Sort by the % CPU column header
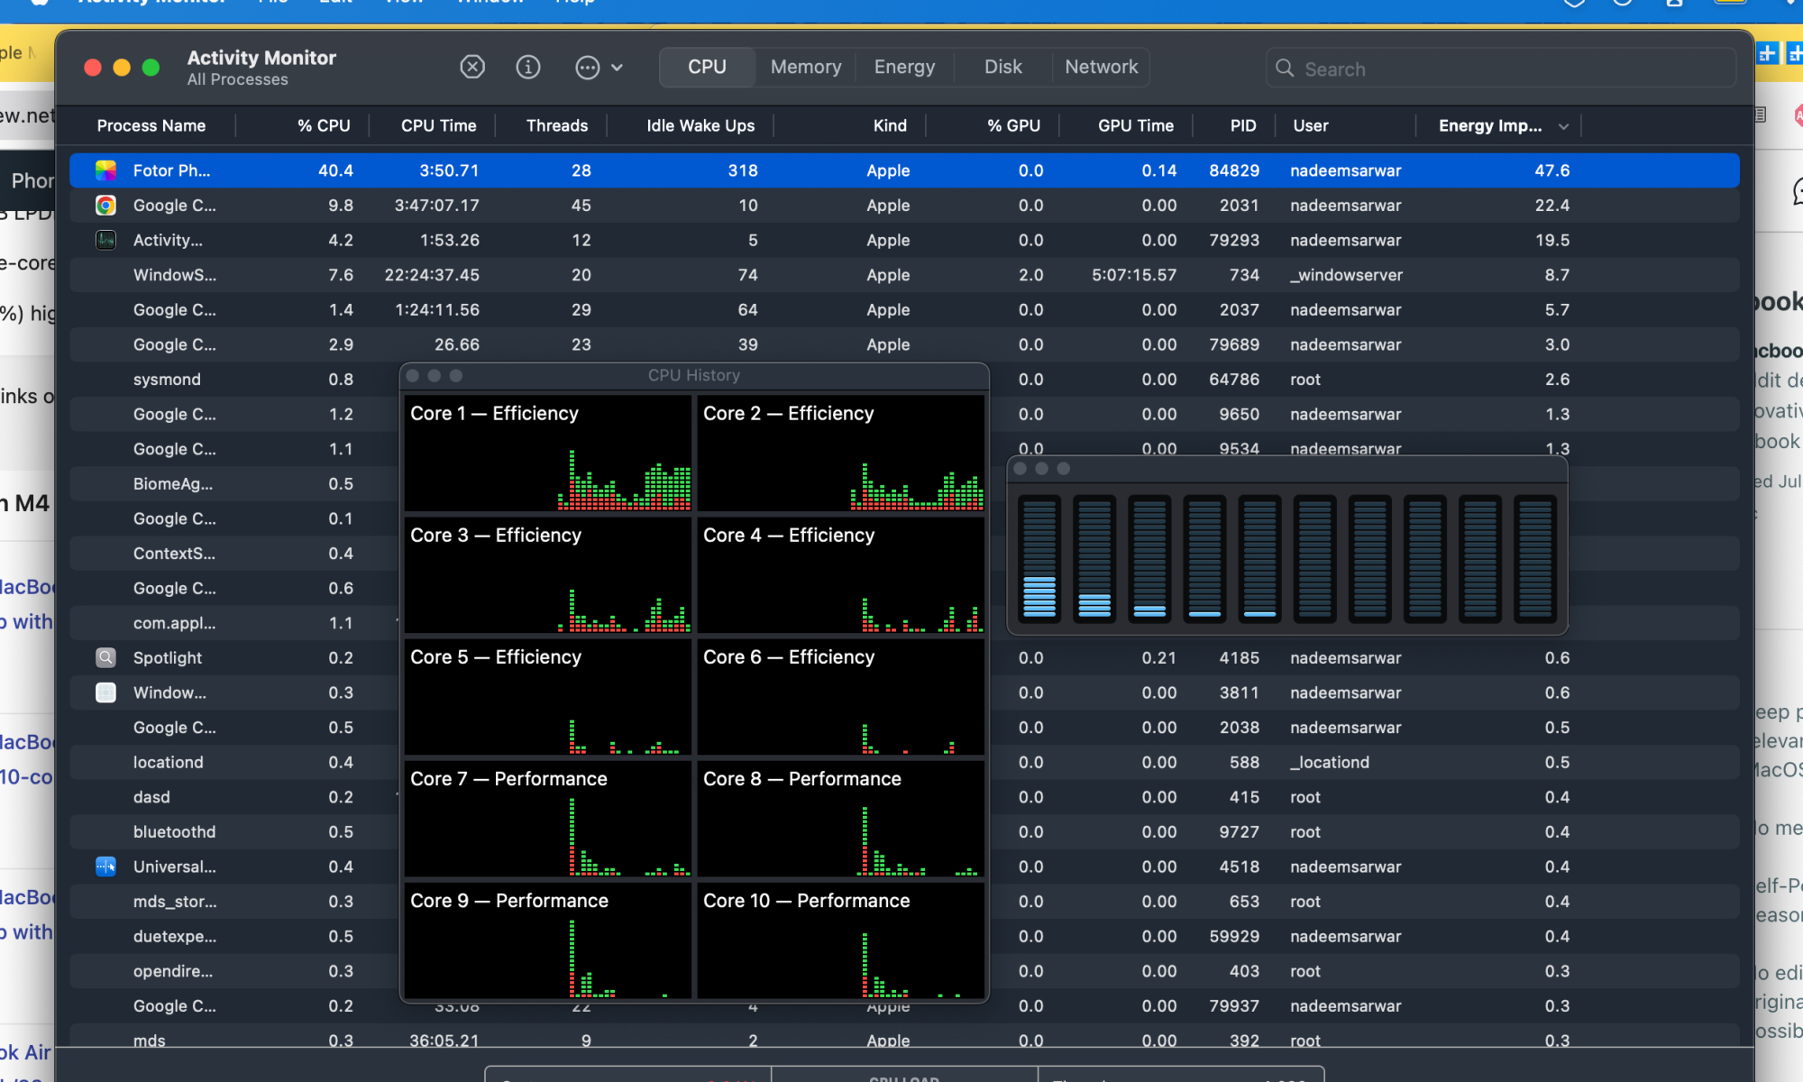1803x1082 pixels. coord(324,125)
